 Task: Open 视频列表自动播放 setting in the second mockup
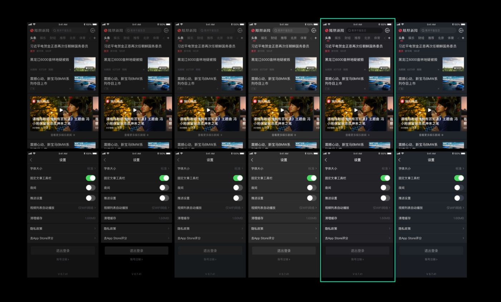[137, 208]
